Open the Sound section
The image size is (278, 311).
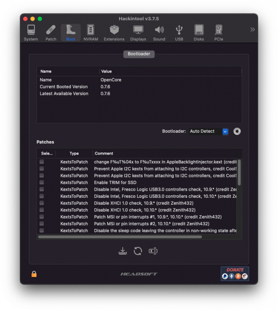[159, 33]
